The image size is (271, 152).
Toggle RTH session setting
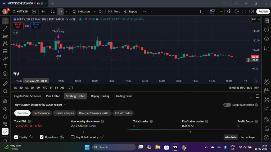click(x=257, y=88)
